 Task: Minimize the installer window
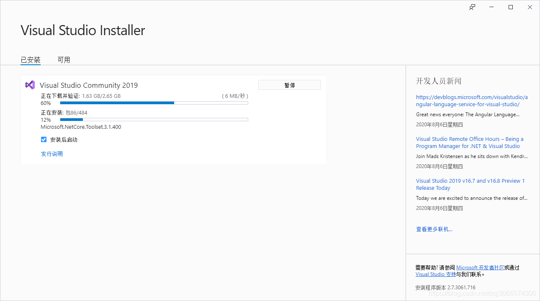(491, 7)
